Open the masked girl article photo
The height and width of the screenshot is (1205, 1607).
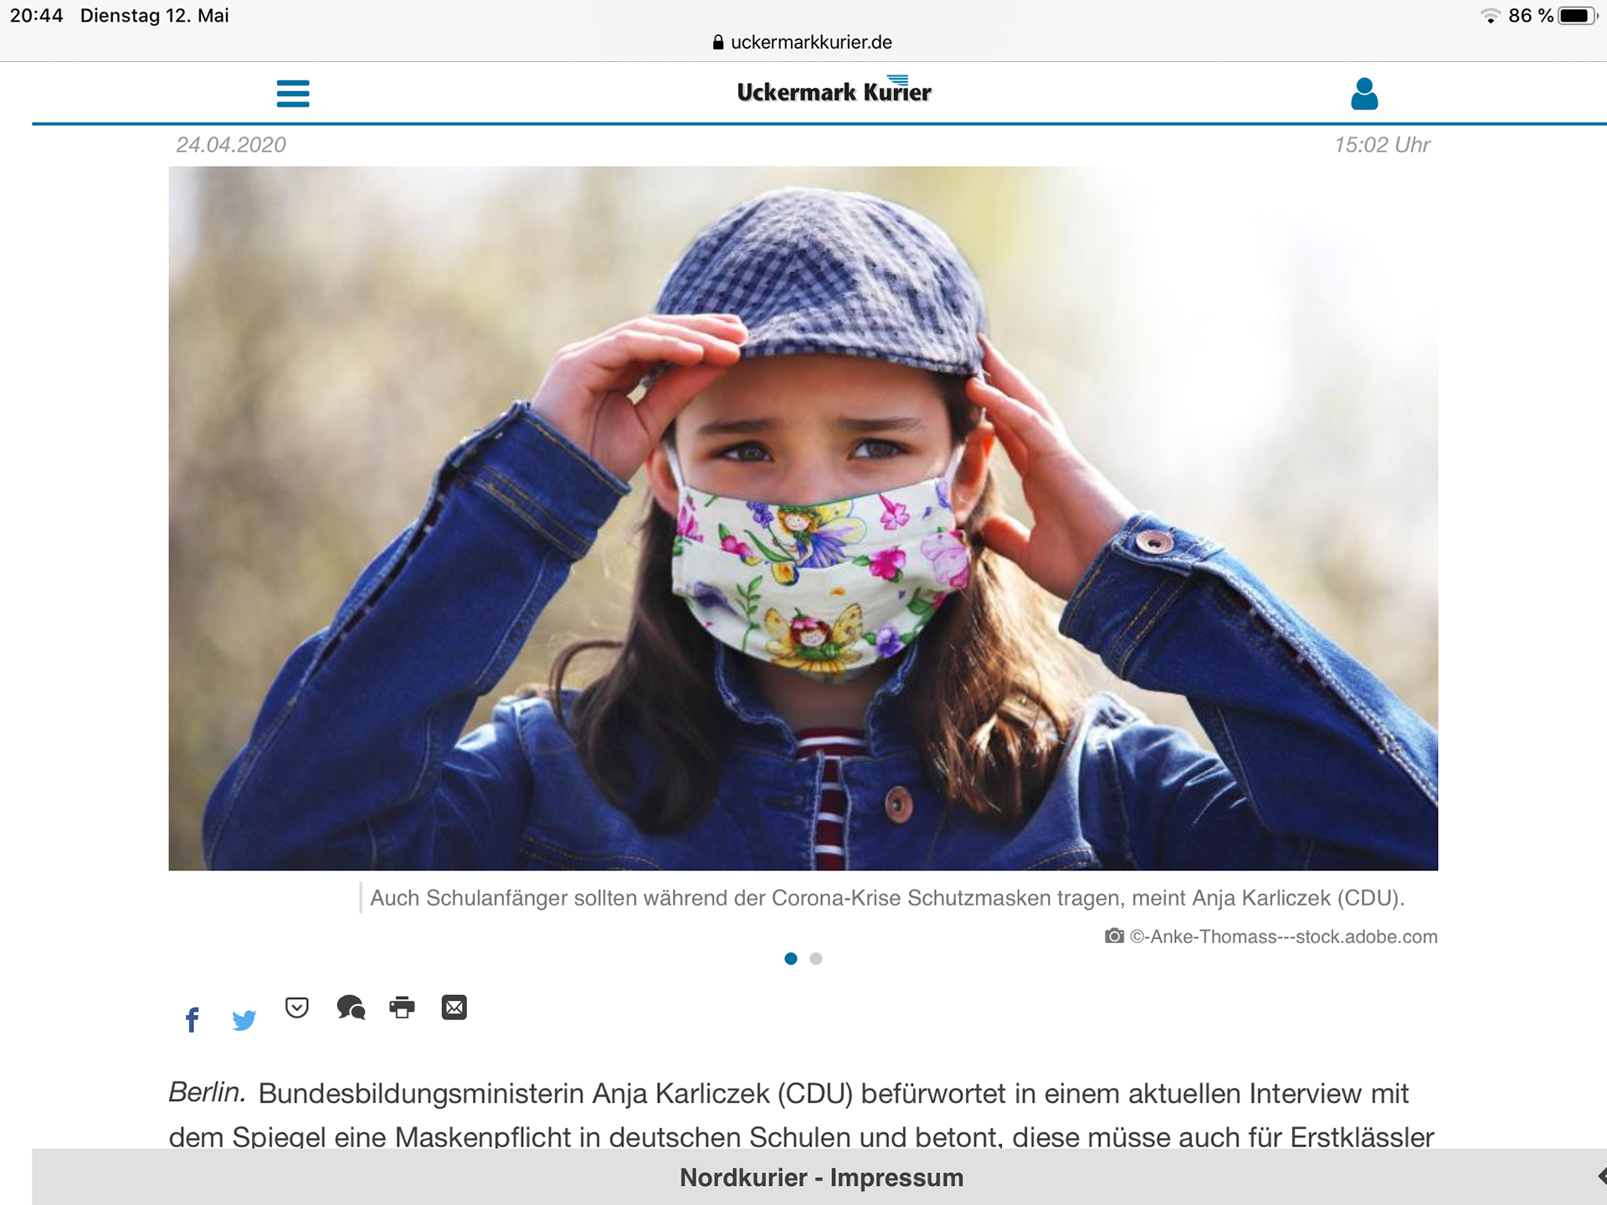coord(803,518)
